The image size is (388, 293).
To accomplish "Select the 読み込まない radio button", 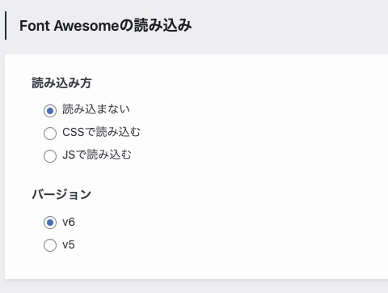I will pos(50,111).
